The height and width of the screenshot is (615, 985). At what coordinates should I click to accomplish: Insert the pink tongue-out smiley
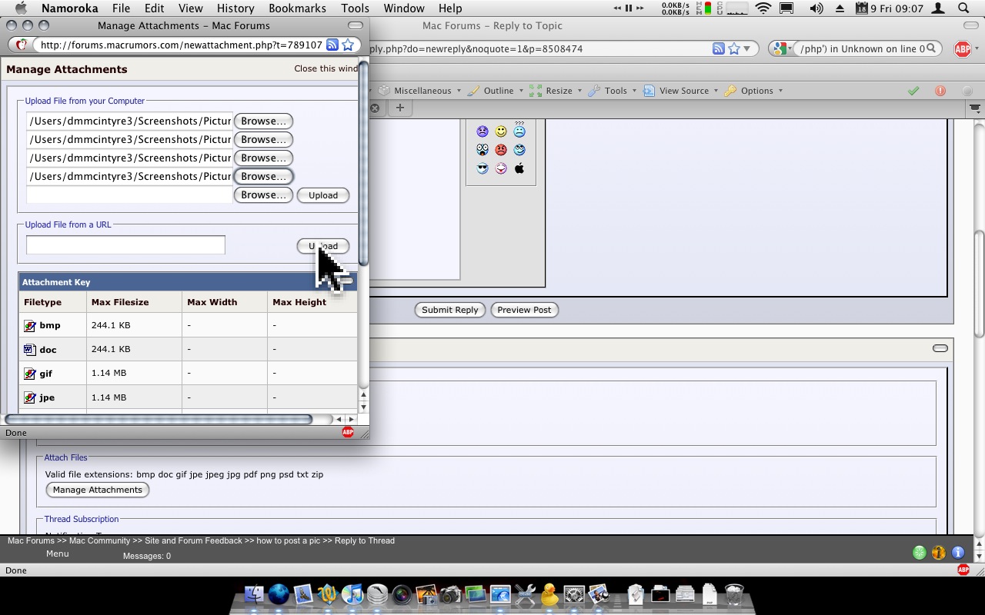tap(501, 168)
